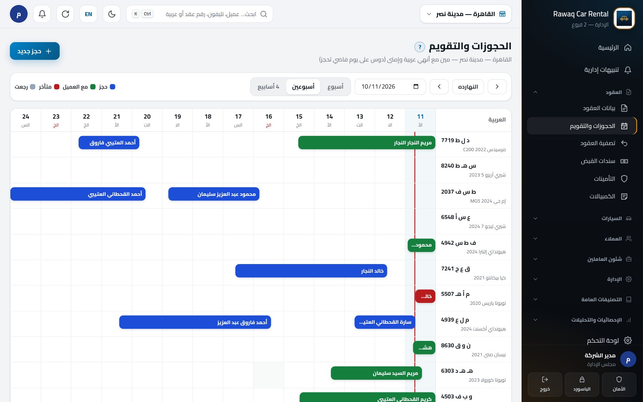Expand the التصنيفات العامة sidebar section
Image resolution: width=643 pixels, height=402 pixels.
[x=582, y=299]
